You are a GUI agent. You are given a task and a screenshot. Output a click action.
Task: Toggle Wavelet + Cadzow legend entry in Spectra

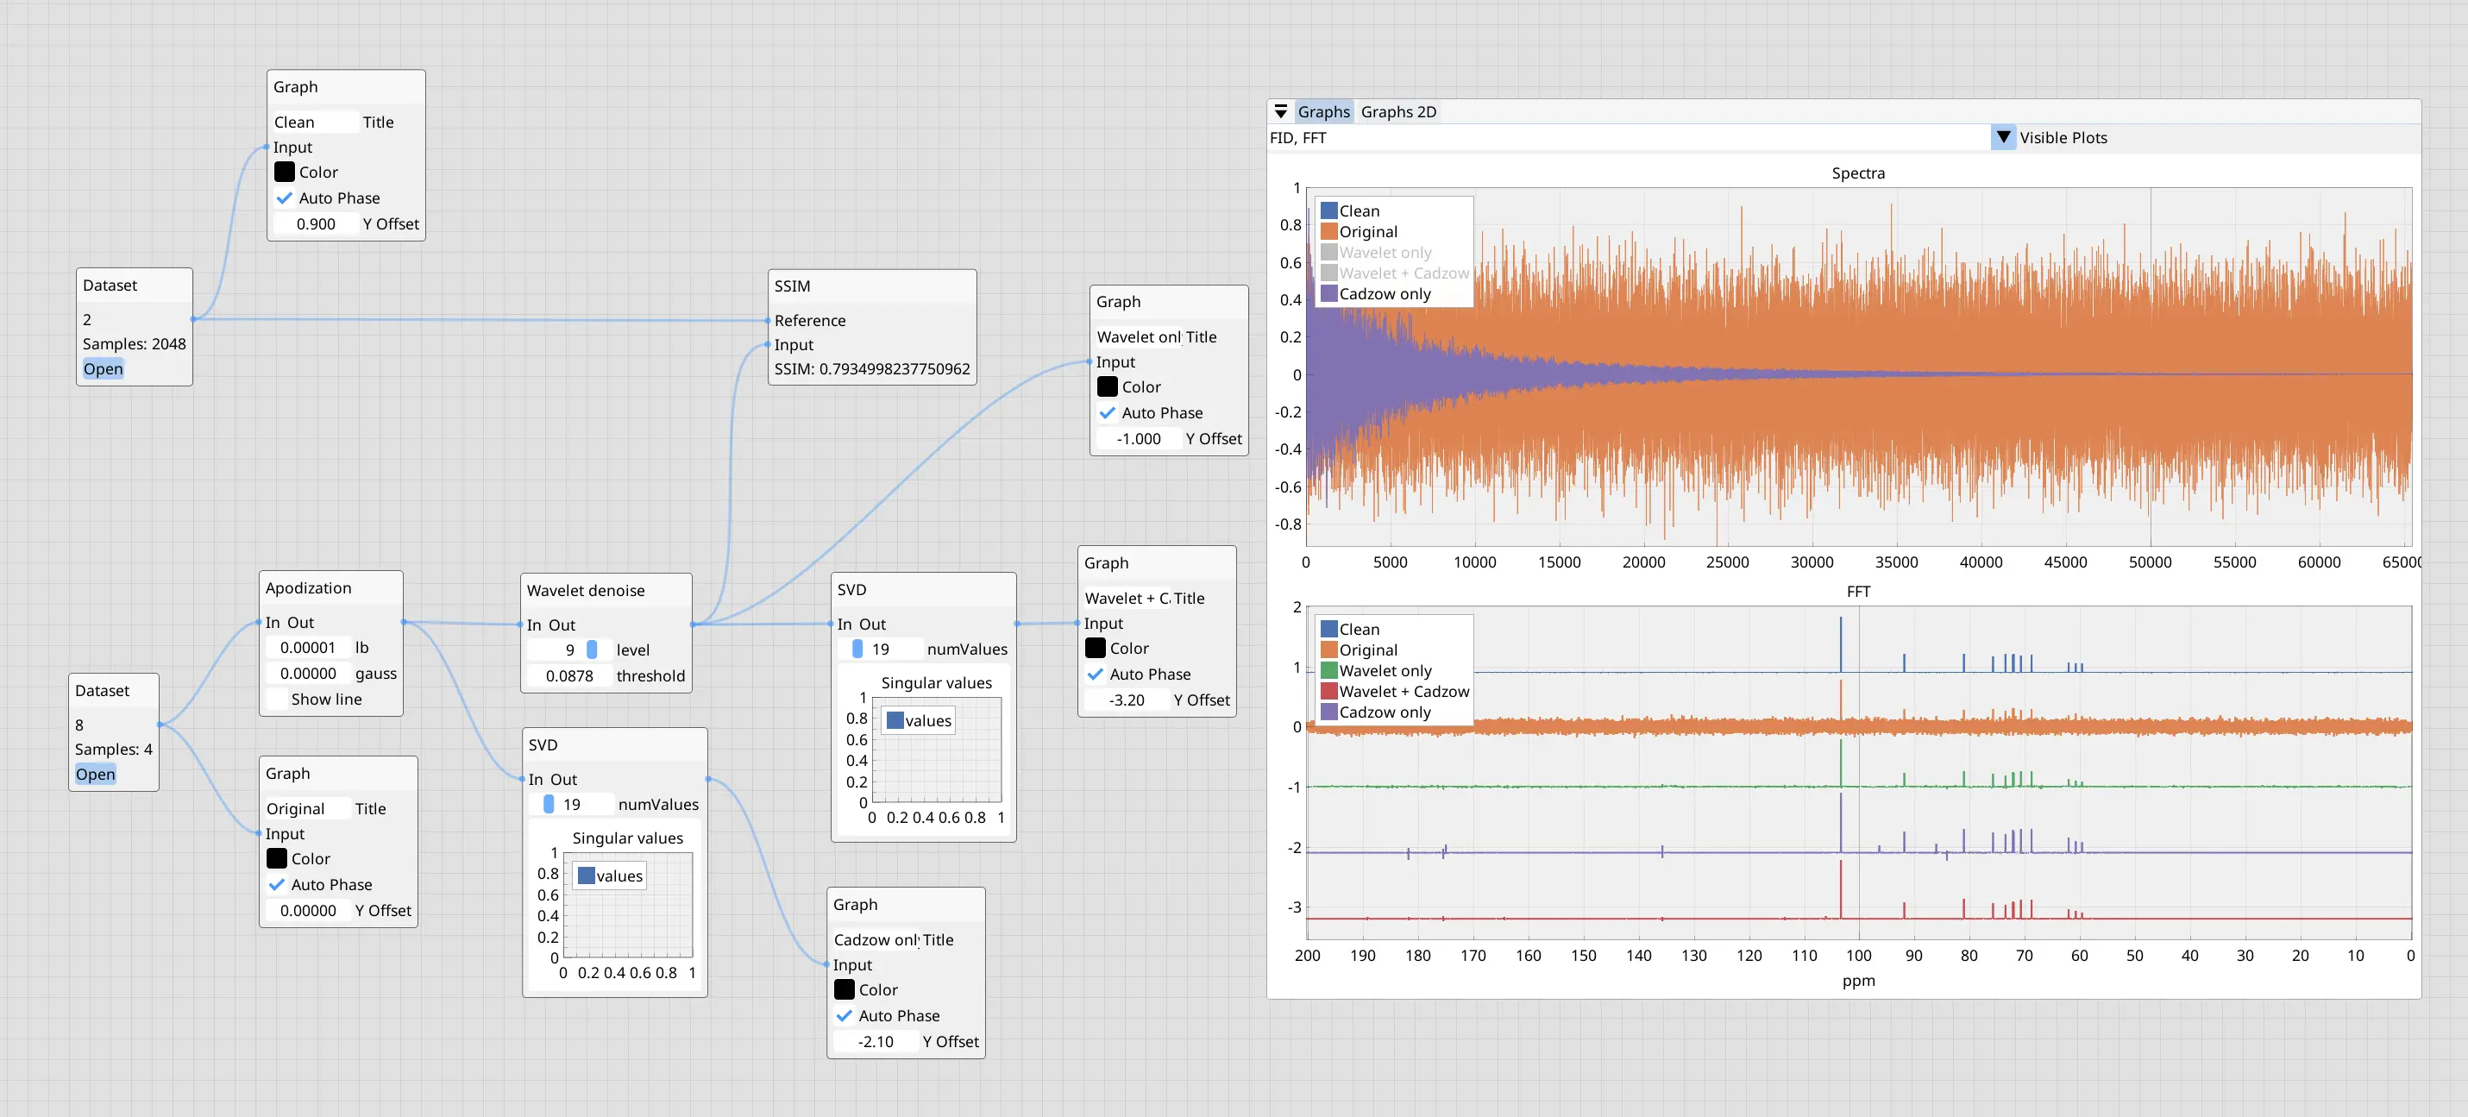click(x=1394, y=273)
